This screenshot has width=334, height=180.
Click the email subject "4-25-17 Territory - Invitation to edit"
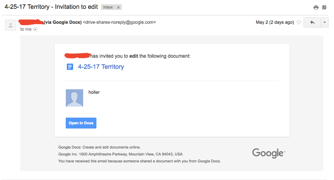[51, 7]
